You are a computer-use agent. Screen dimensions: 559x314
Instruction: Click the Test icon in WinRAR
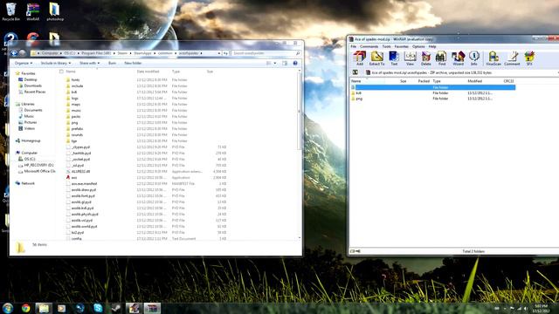(x=394, y=58)
